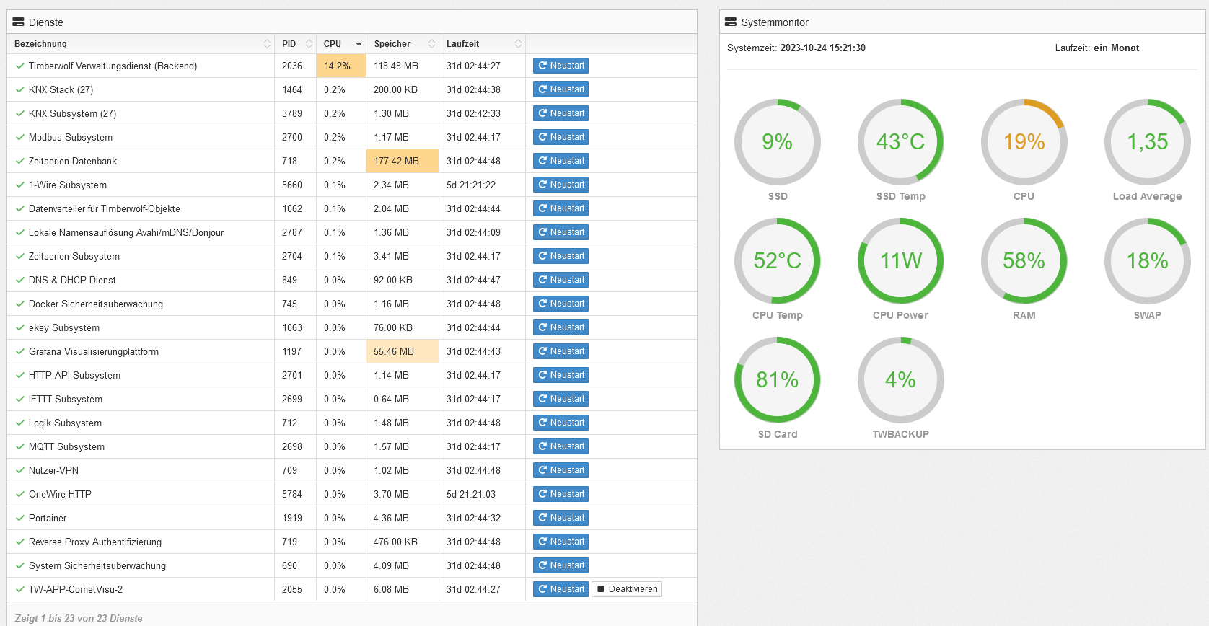The image size is (1209, 626).
Task: Restart Lokale Namensauflösung Avahi/mDNS/Bonjour
Action: pos(560,232)
